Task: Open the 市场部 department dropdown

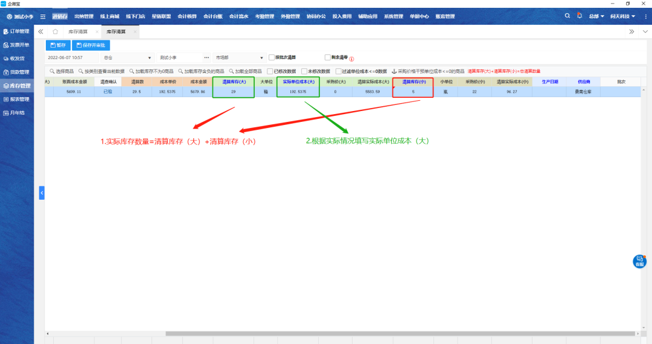Action: (x=261, y=58)
